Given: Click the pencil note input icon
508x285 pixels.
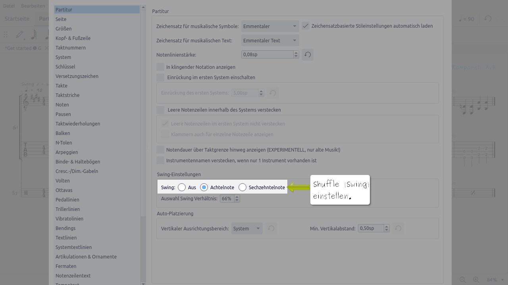Looking at the screenshot, I should point(19,35).
